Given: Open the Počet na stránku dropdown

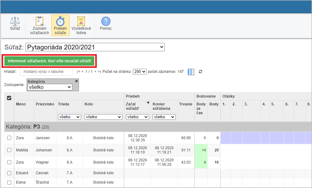Looking at the screenshot, I should click(x=140, y=72).
